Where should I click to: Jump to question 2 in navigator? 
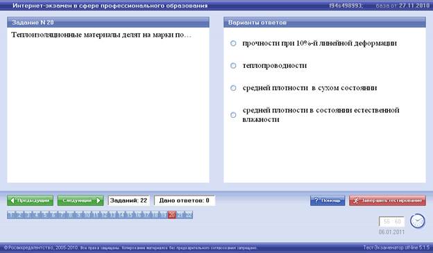(x=19, y=215)
